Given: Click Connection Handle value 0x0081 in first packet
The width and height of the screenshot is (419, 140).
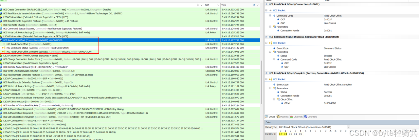Looking at the screenshot, I should pos(327,31).
